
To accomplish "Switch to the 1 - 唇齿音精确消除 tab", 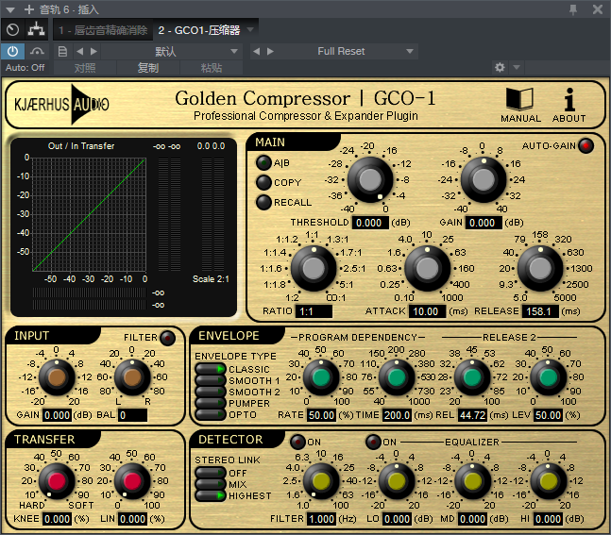I will [104, 30].
